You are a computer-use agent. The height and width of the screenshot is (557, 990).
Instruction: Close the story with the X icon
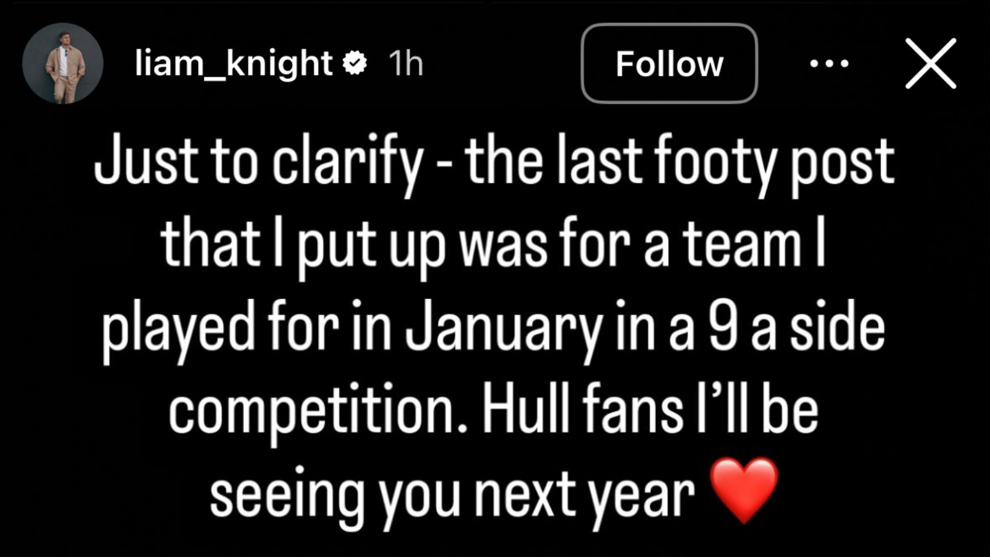930,63
